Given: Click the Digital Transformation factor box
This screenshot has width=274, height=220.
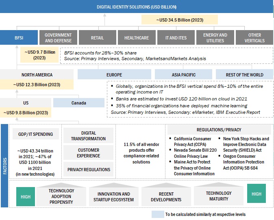Looking at the screenshot, I should click(x=89, y=135).
